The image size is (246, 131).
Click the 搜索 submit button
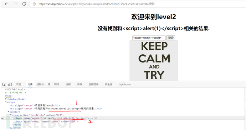tap(171, 38)
